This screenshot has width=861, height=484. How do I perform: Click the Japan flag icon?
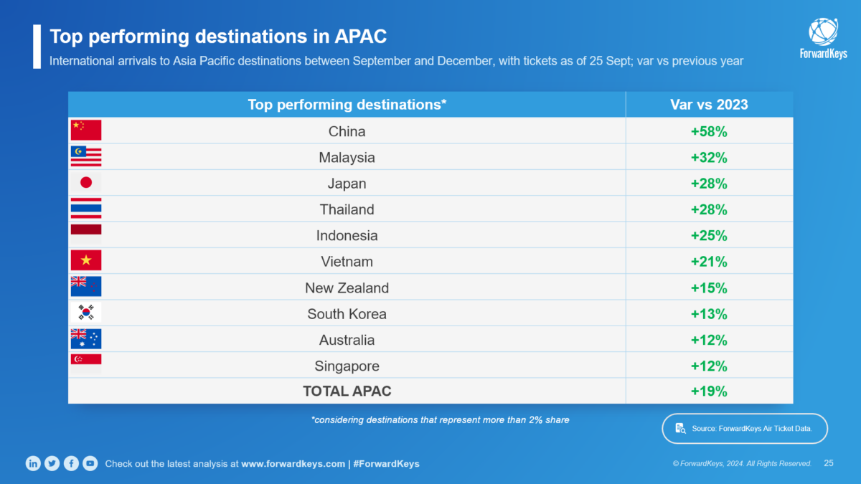[x=86, y=183]
